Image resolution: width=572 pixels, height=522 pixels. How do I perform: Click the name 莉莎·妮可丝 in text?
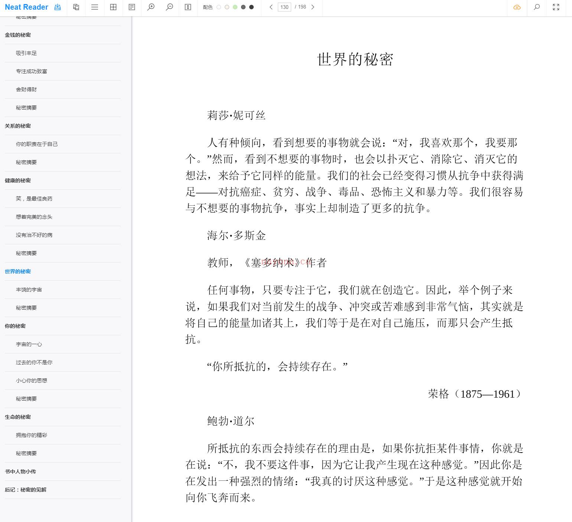click(236, 115)
